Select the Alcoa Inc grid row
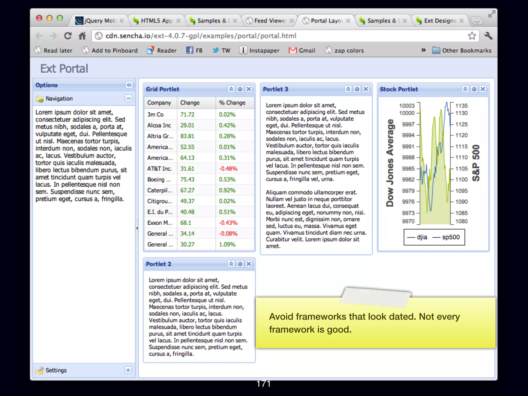 [x=199, y=125]
